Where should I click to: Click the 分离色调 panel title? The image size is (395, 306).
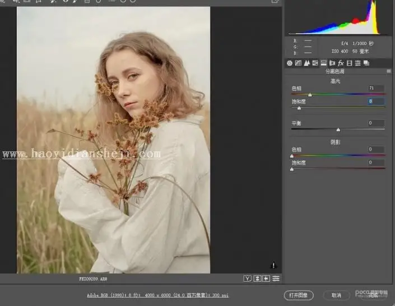335,71
